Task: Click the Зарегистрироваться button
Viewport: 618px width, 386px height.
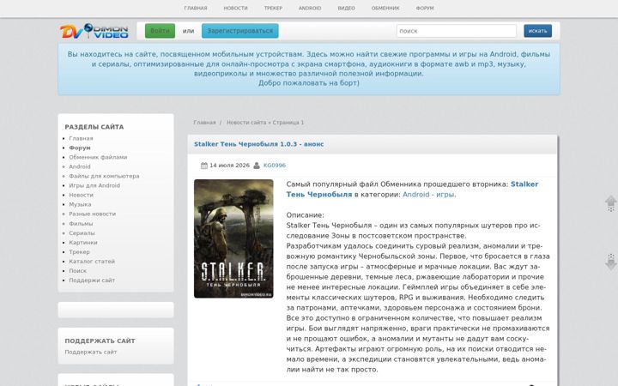Action: pyautogui.click(x=240, y=31)
